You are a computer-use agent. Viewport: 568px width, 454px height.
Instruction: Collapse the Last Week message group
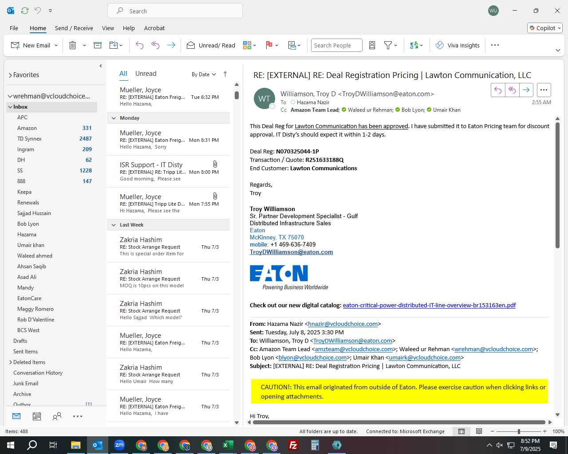(114, 225)
